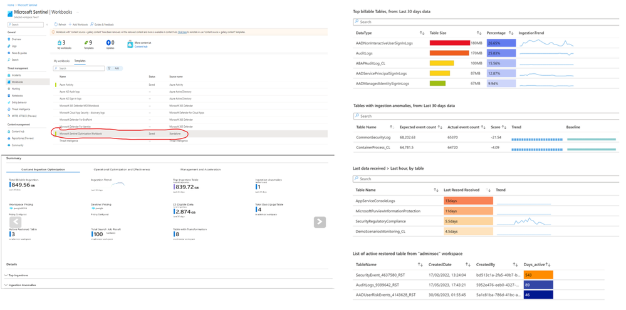Open Hunting in the sidebar

16,88
